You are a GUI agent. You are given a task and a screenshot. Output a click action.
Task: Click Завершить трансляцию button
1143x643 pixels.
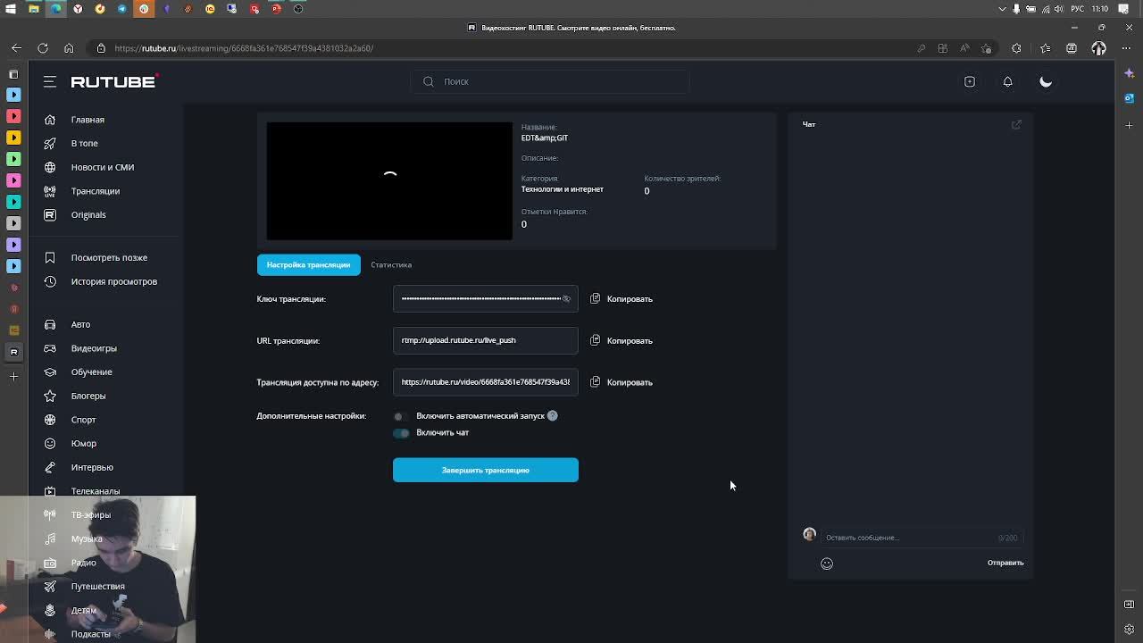point(486,470)
